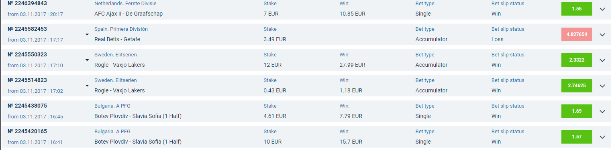Expand bet slip with 7.79 EUR win
This screenshot has width=614, height=150.
tap(602, 112)
